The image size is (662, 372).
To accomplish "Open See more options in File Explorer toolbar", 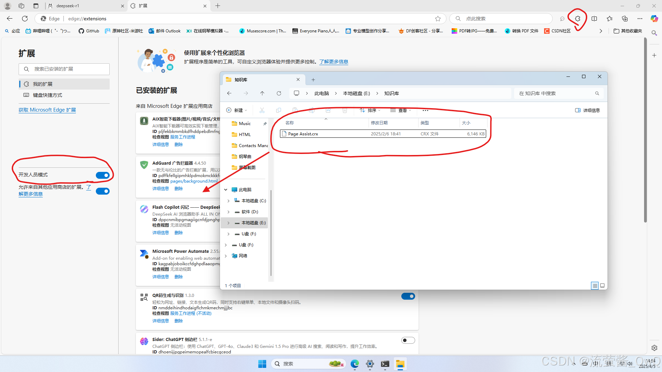I will pyautogui.click(x=425, y=110).
